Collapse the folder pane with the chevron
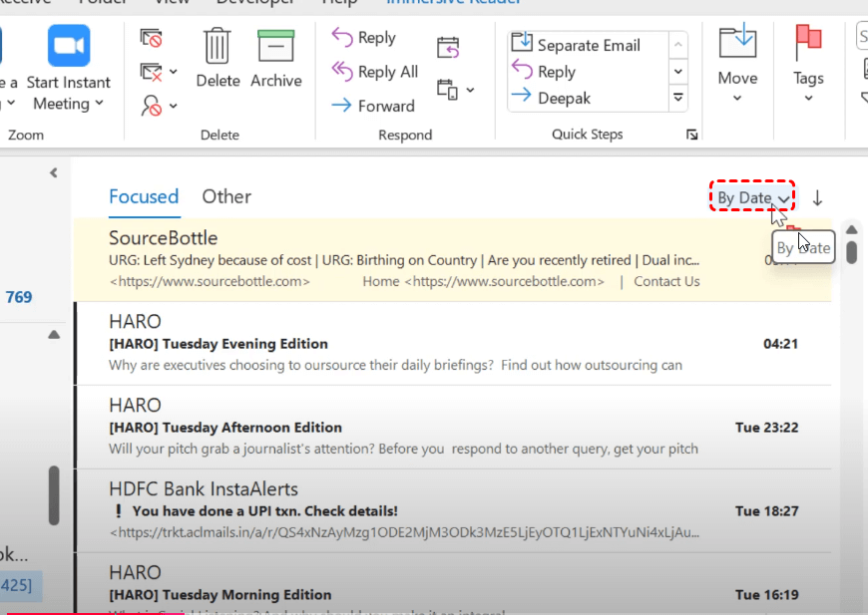868x615 pixels. point(54,172)
